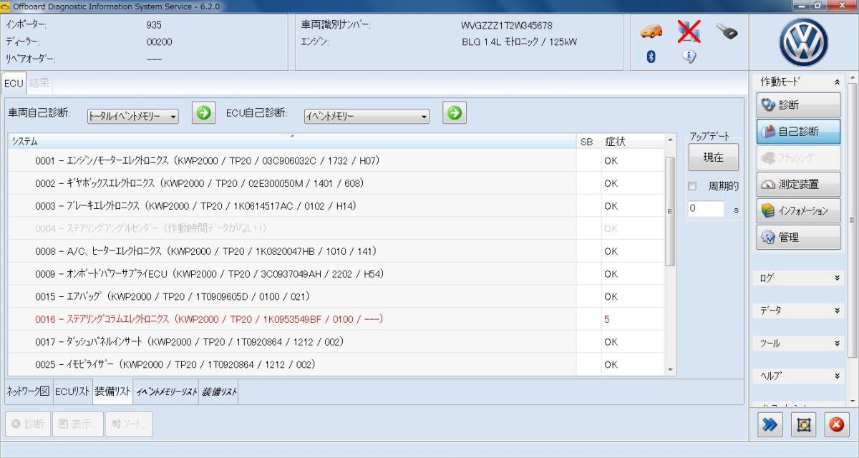Click the ソート... button

tap(128, 424)
